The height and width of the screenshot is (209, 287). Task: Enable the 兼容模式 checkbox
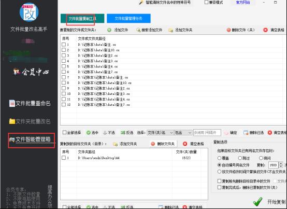coord(206,2)
